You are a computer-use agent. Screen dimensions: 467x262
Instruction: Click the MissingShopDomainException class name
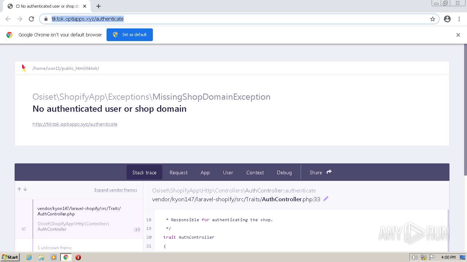[x=212, y=97]
